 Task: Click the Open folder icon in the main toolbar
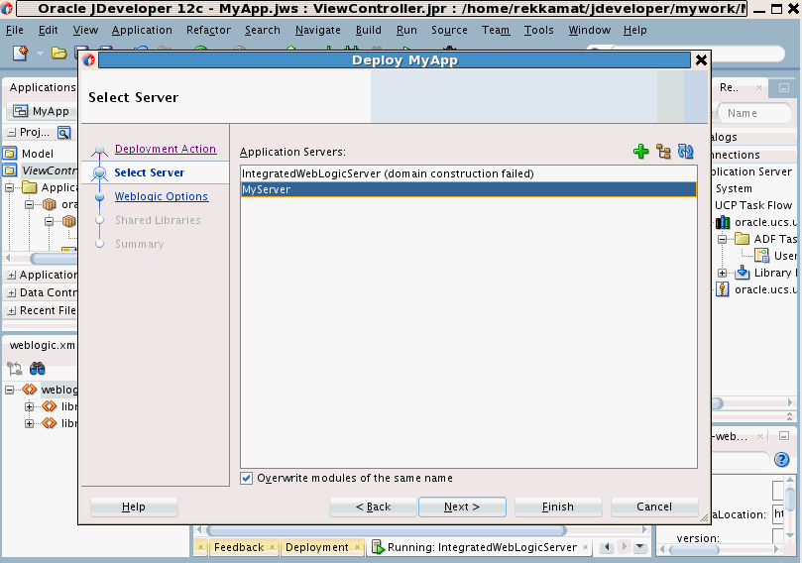[x=58, y=53]
